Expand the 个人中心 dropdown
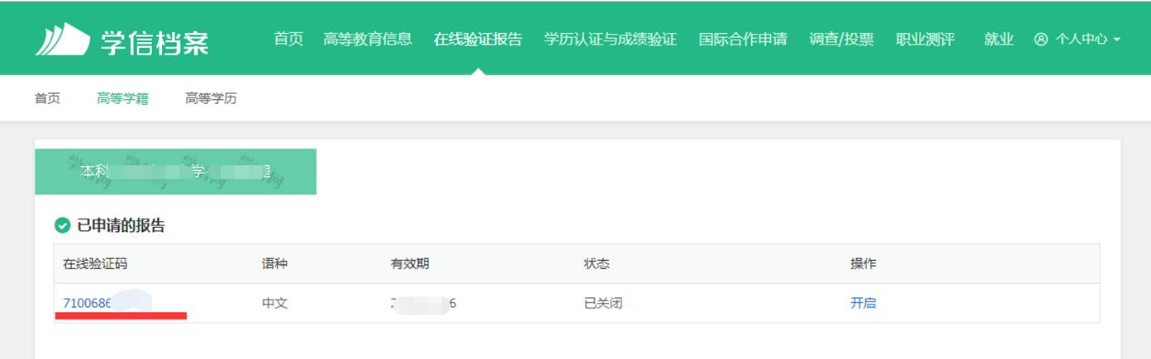1151x359 pixels. coord(1077,39)
